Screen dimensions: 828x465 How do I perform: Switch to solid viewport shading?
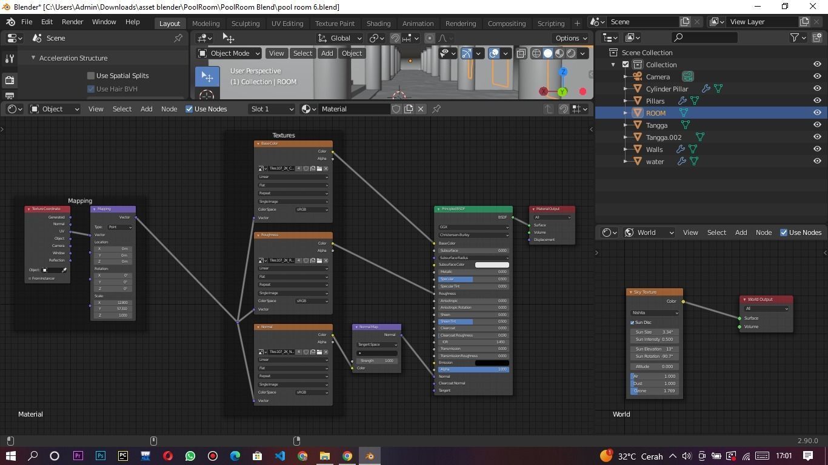tap(548, 53)
